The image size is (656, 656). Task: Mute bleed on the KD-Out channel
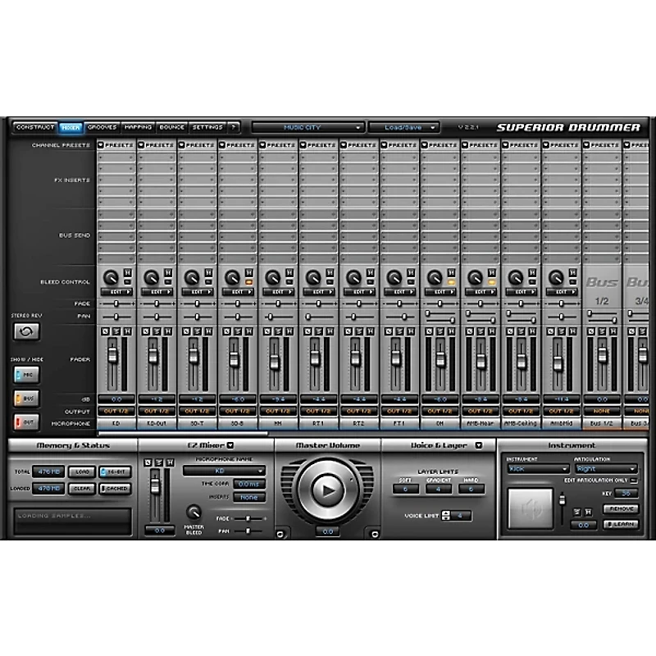[x=168, y=273]
